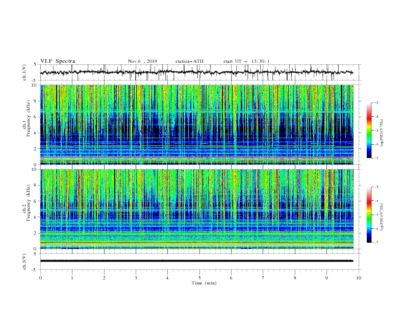Viewport: 404px width, 312px height.
Task: Click the "-7" label on ch.1 colorbar
Action: coord(376,158)
